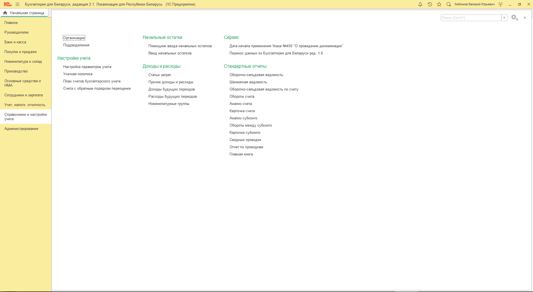Open the Банк и касса section
This screenshot has width=533, height=292.
coord(15,42)
